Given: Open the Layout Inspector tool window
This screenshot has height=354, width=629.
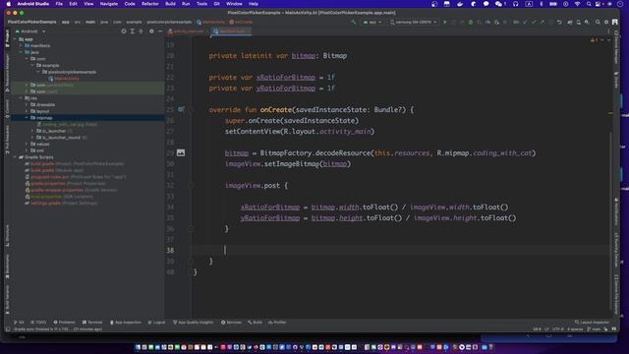Looking at the screenshot, I should coord(592,323).
